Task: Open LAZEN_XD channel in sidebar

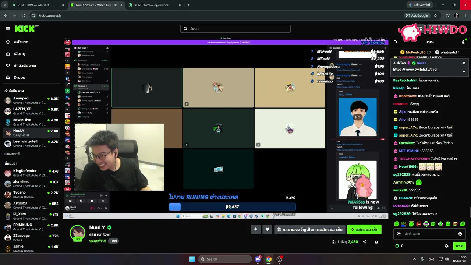Action: [31, 111]
